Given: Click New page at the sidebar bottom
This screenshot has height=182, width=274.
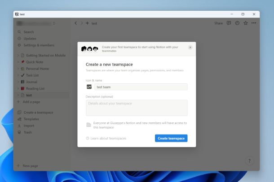Looking at the screenshot, I should coord(27,166).
